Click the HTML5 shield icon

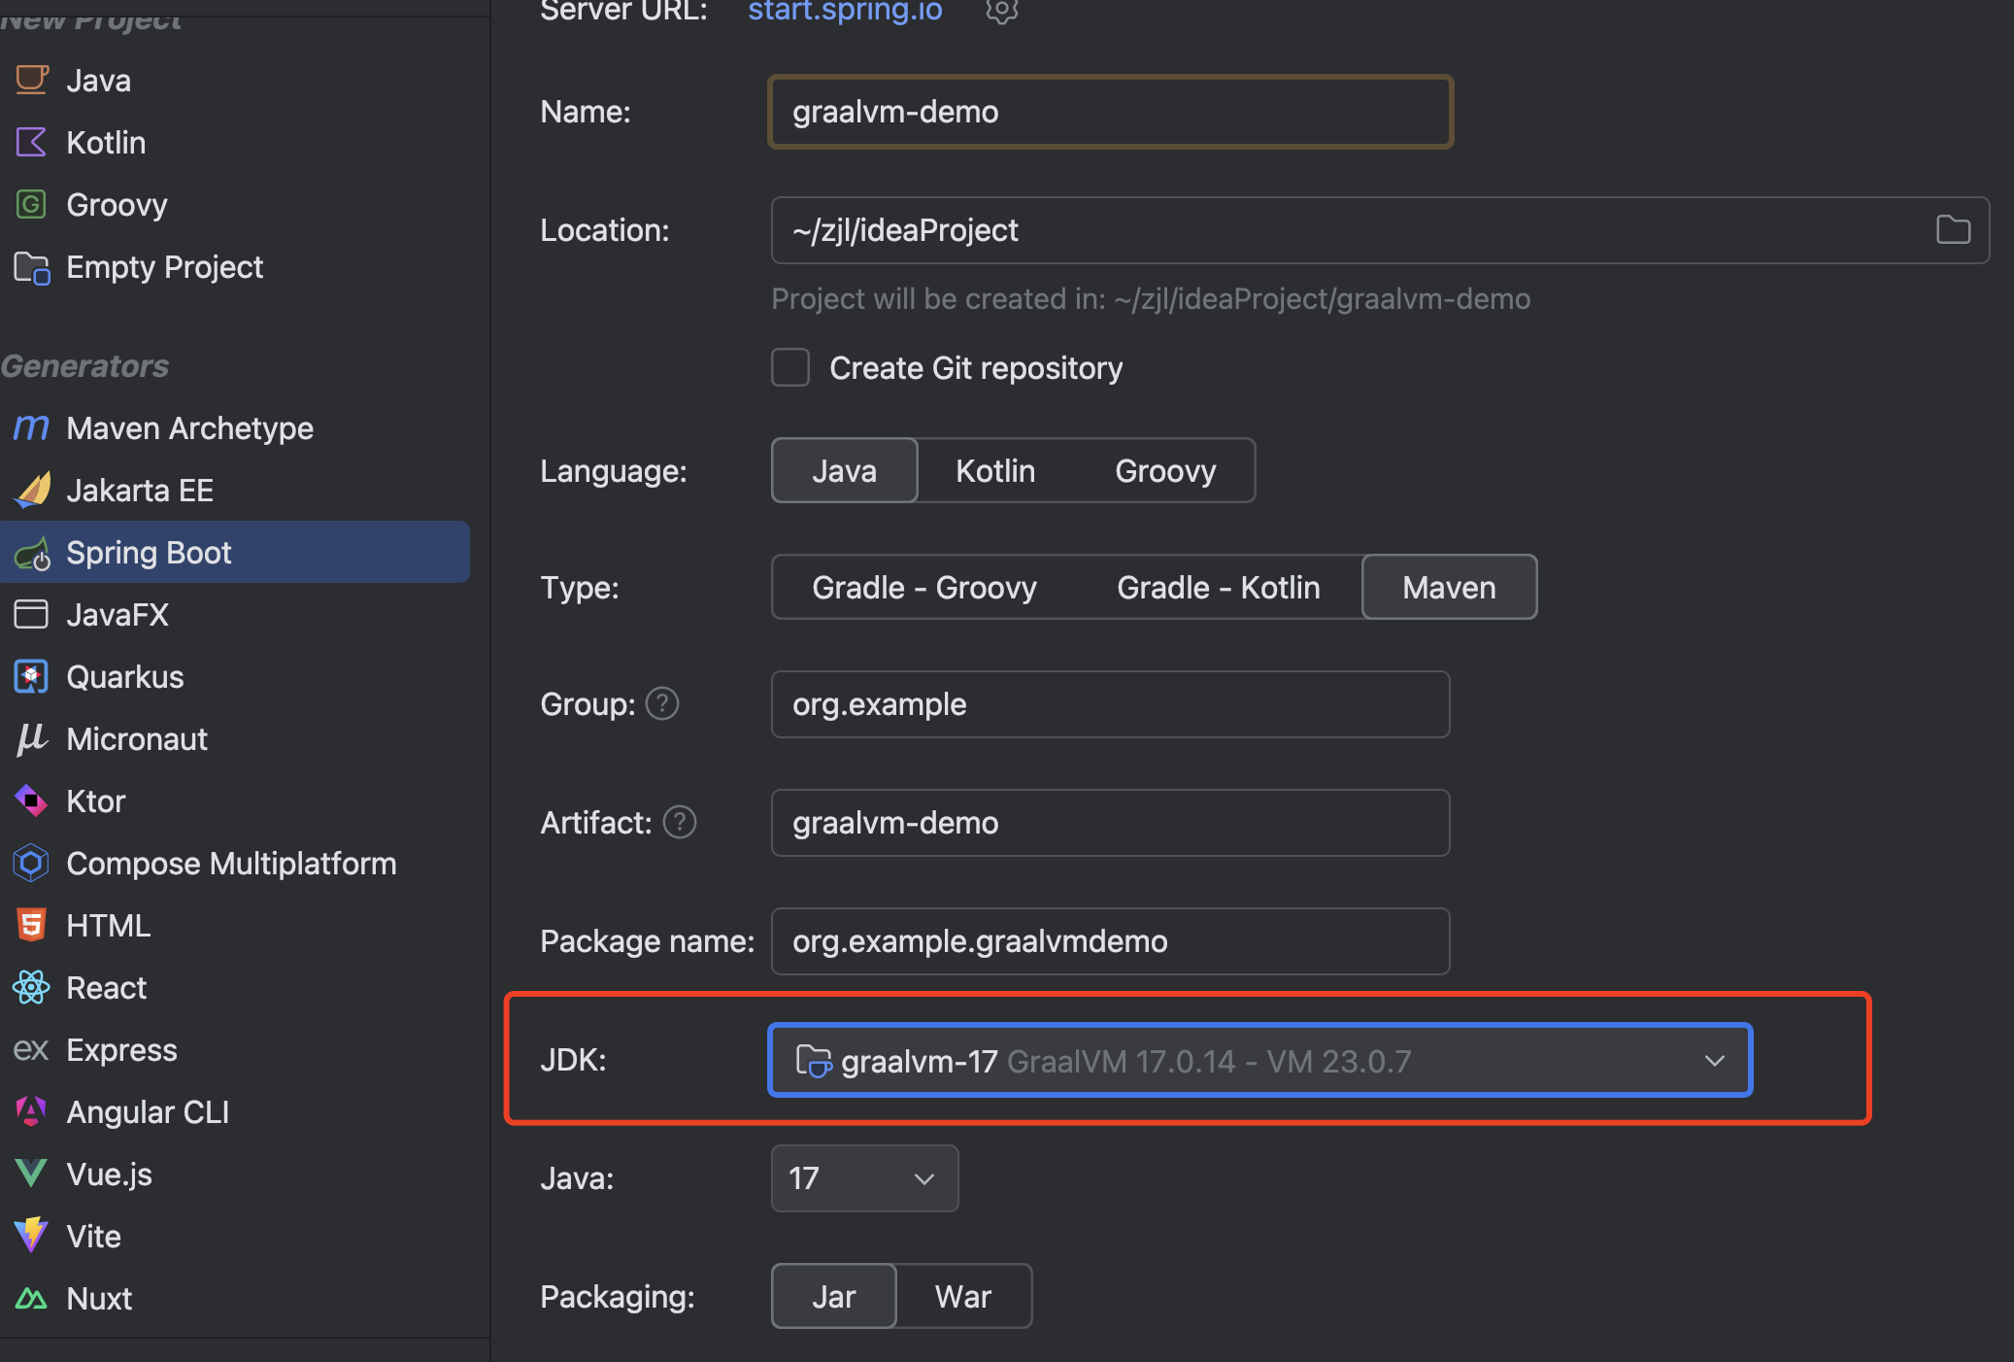(31, 925)
